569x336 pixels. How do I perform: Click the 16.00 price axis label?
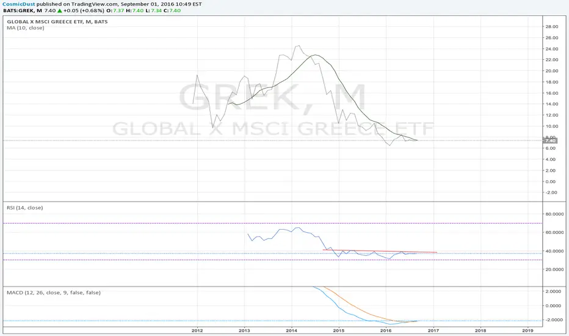click(x=551, y=93)
